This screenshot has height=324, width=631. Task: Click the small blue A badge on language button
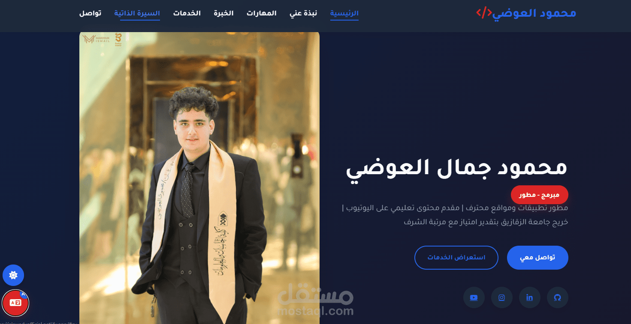click(24, 294)
